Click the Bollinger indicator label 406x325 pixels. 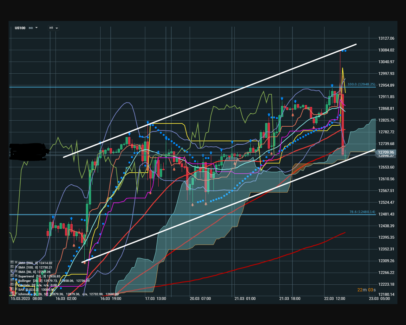point(25,281)
